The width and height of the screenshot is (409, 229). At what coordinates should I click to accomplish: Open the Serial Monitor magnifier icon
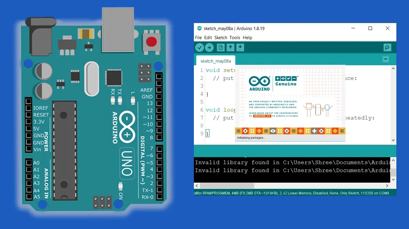click(x=387, y=47)
